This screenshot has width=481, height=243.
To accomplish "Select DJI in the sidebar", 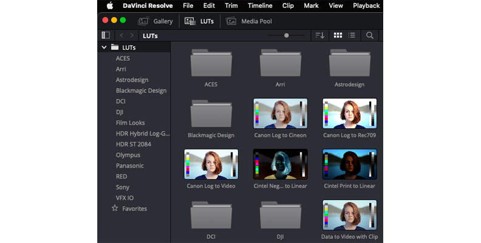I will 119,112.
